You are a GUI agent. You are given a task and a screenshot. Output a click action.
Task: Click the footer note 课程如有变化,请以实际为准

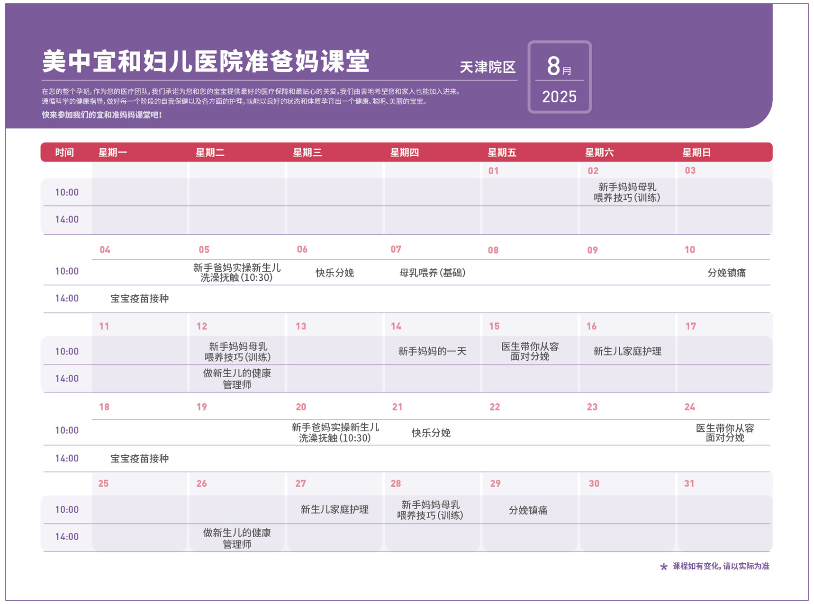point(721,566)
